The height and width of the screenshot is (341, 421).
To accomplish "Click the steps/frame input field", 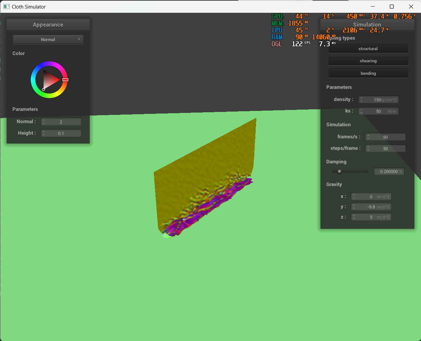I will [386, 148].
